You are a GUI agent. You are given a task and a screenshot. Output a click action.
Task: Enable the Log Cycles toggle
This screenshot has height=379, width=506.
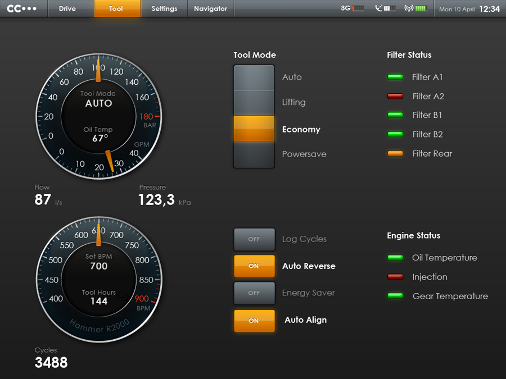(254, 239)
